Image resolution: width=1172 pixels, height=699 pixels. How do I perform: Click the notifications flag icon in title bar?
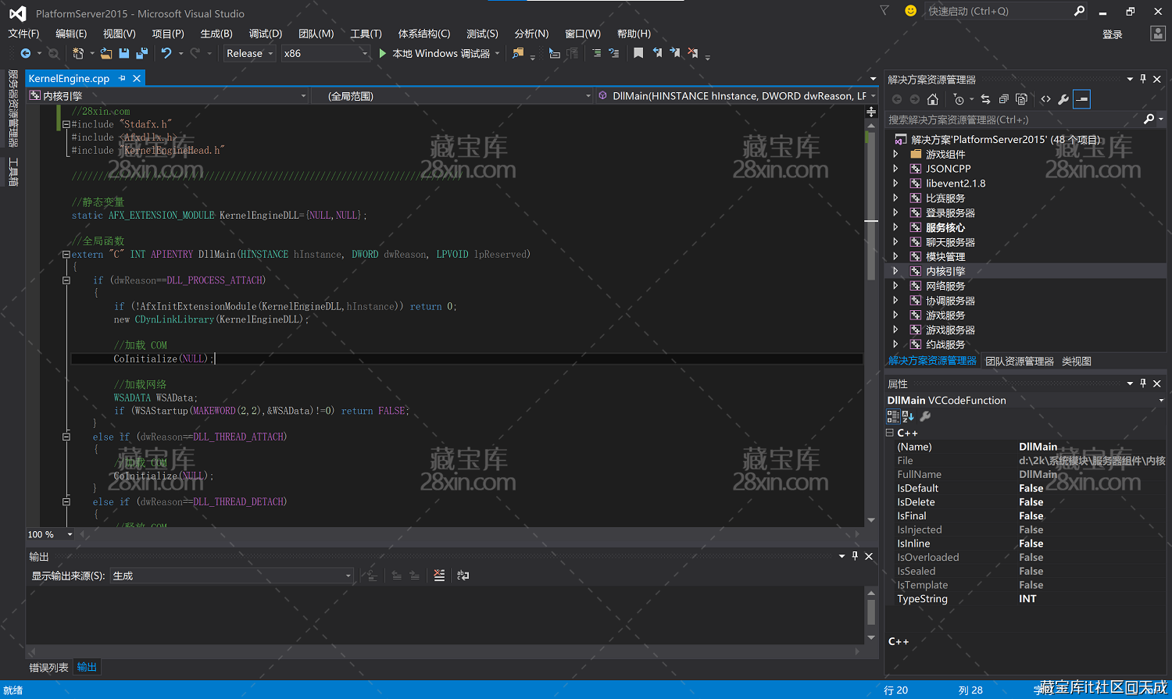884,11
